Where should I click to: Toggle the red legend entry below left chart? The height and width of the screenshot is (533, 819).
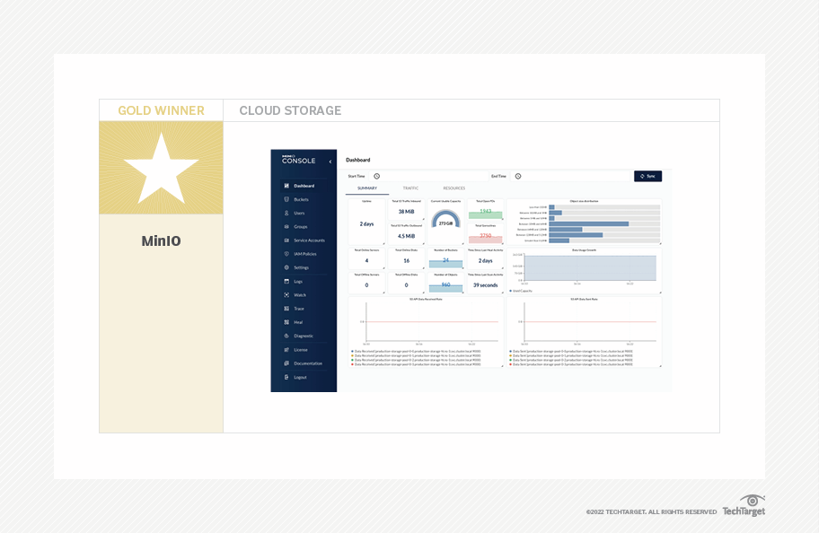point(377,363)
